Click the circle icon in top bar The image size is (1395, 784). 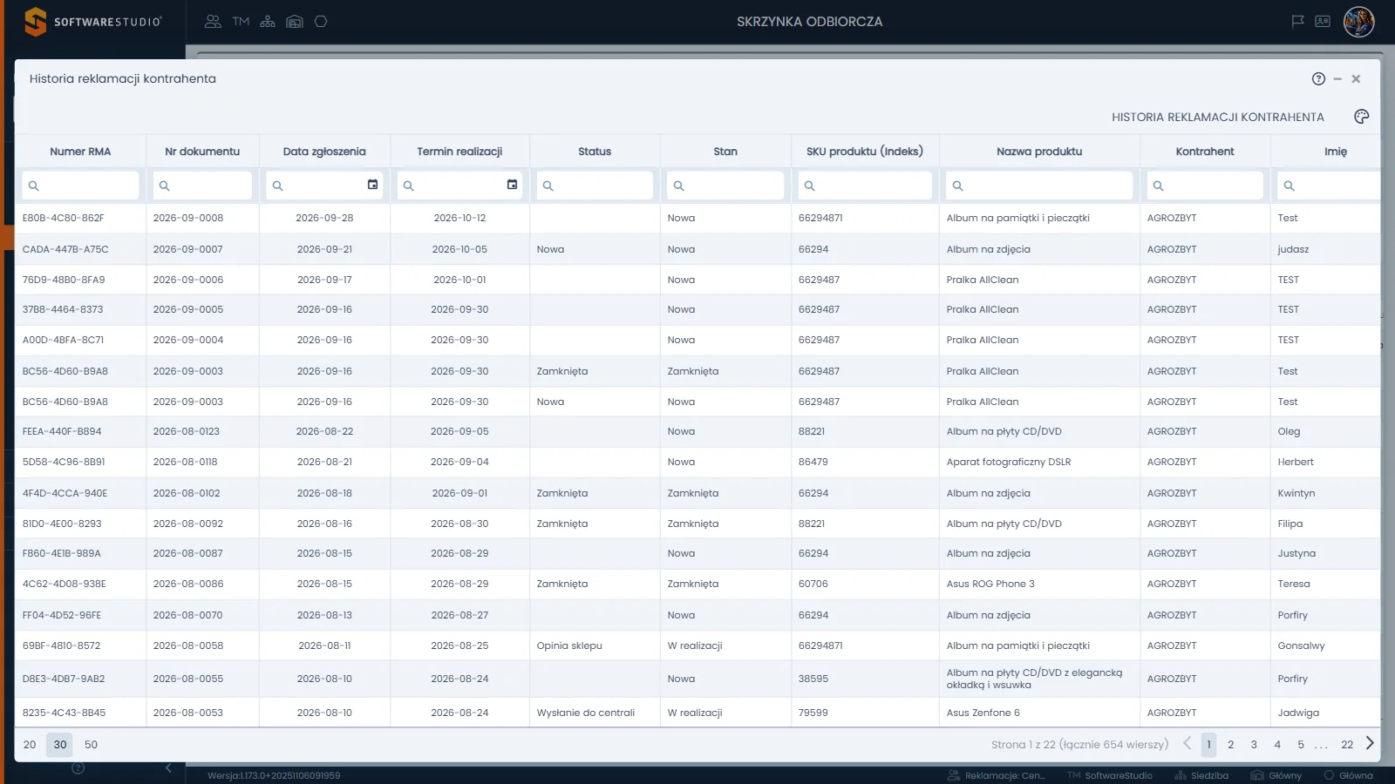[321, 22]
